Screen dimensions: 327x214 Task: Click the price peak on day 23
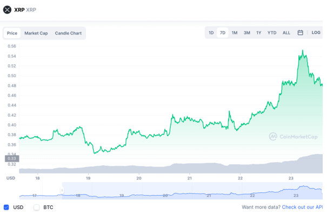(303, 50)
